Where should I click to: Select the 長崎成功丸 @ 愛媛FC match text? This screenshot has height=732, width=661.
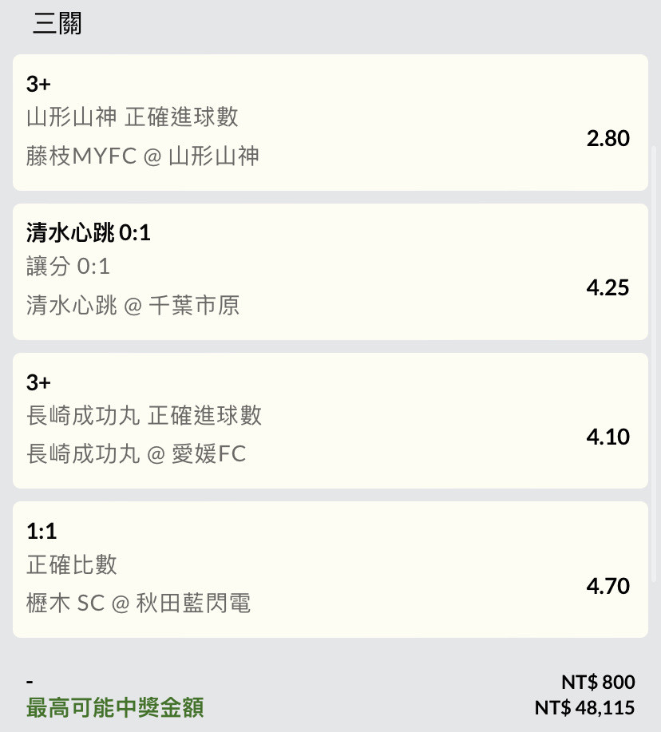tap(137, 454)
